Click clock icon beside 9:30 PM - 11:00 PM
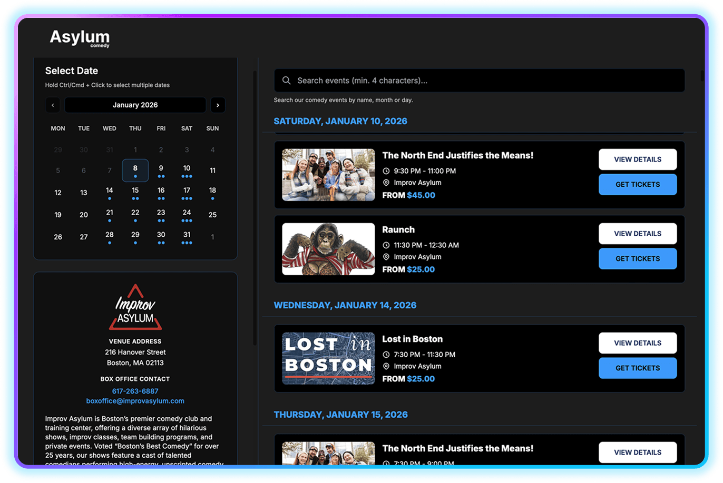Image resolution: width=723 pixels, height=483 pixels. [386, 171]
